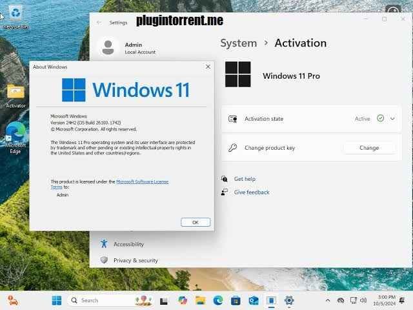The width and height of the screenshot is (413, 310).
Task: Click the About Windows taskbar item
Action: [271, 300]
